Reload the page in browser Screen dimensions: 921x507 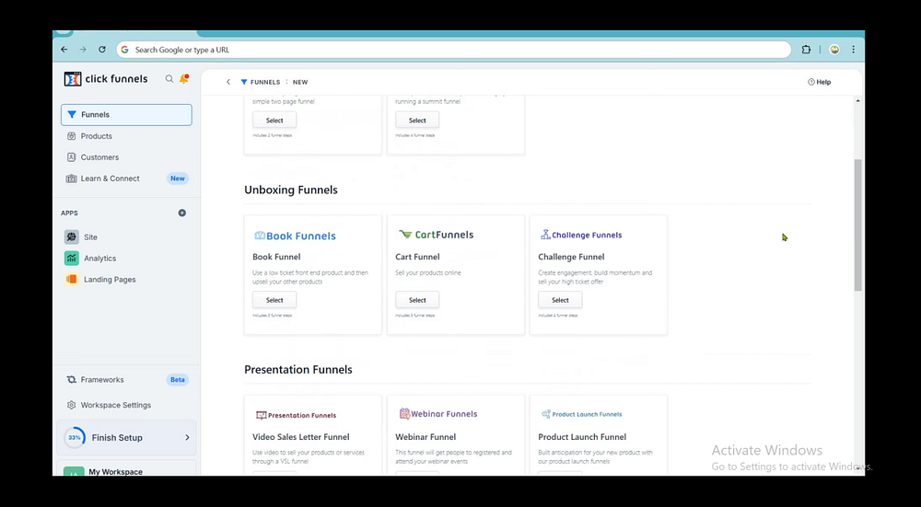102,50
